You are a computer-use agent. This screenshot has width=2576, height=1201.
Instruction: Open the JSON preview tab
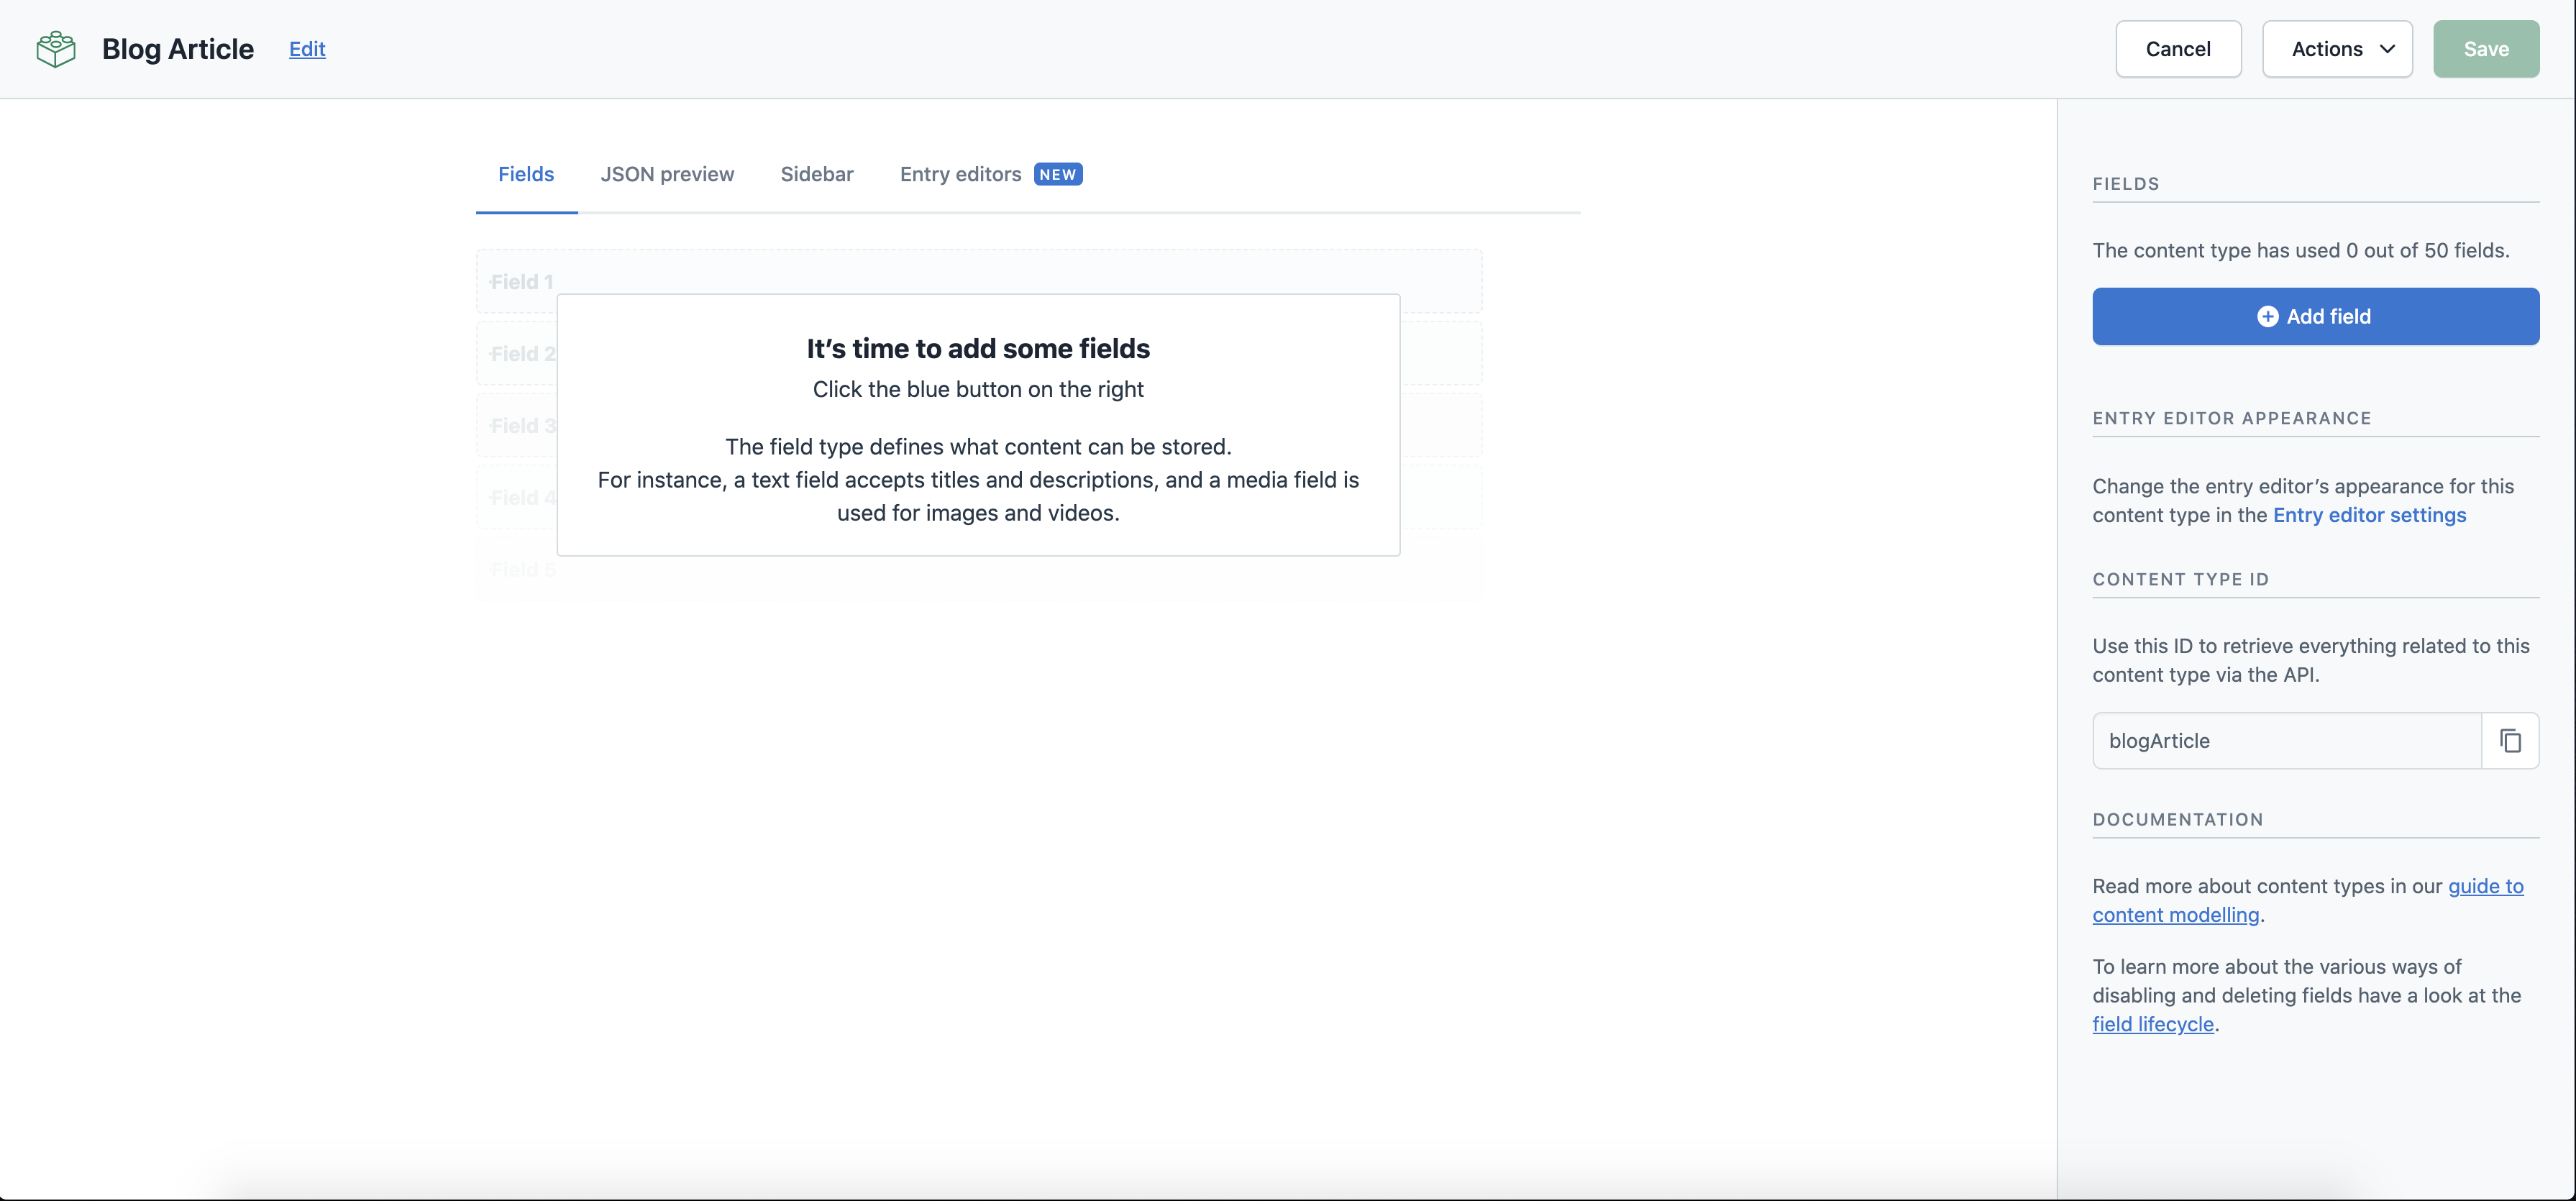(x=667, y=174)
